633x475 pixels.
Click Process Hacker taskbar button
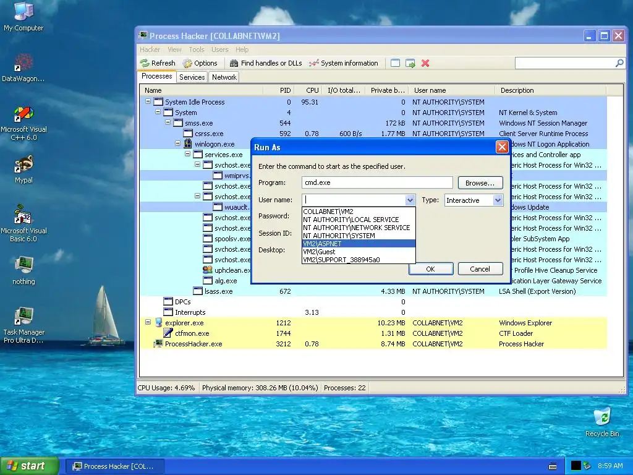pos(115,466)
